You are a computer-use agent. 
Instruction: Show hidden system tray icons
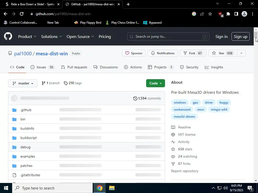[x=213, y=188]
